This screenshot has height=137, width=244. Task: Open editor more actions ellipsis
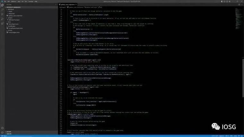coord(242,4)
